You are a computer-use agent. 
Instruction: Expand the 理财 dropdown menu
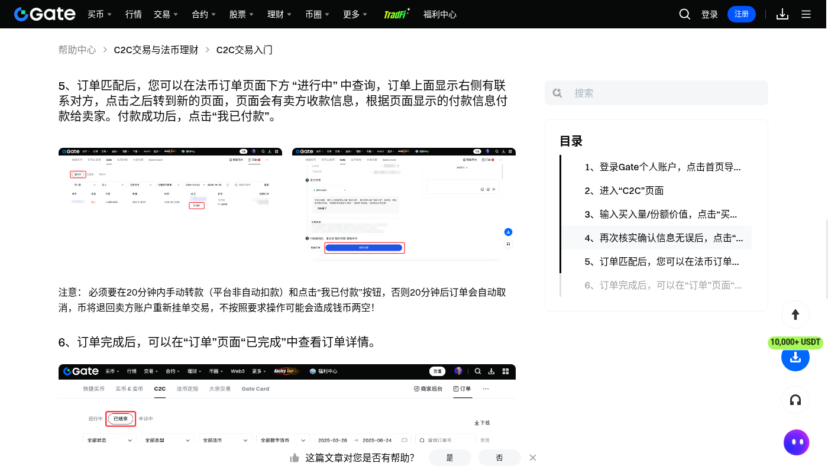point(280,14)
